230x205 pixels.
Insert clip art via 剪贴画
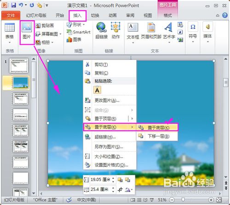(45, 25)
